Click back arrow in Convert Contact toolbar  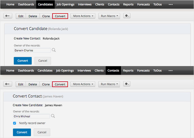tap(8, 84)
